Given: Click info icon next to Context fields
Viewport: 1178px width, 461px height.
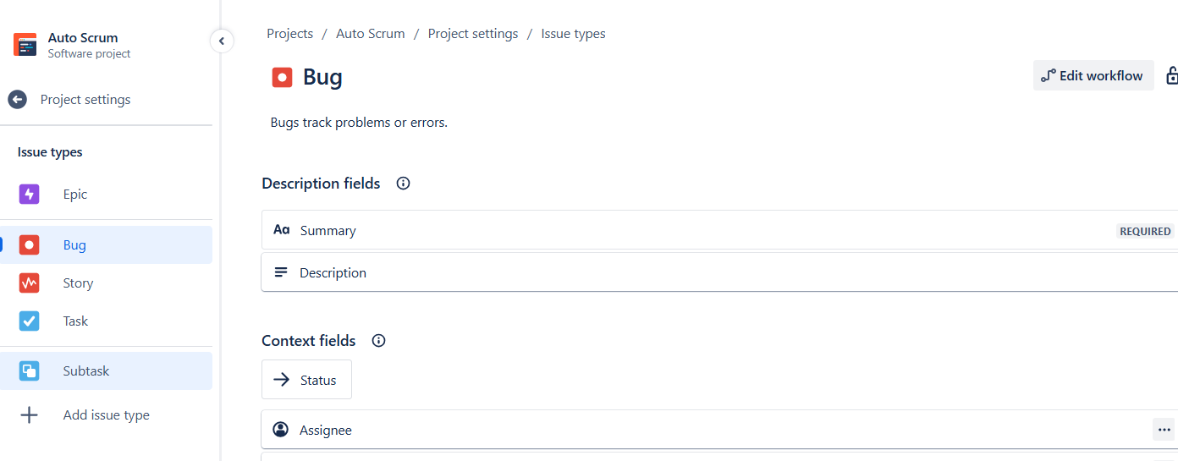Looking at the screenshot, I should (x=379, y=341).
